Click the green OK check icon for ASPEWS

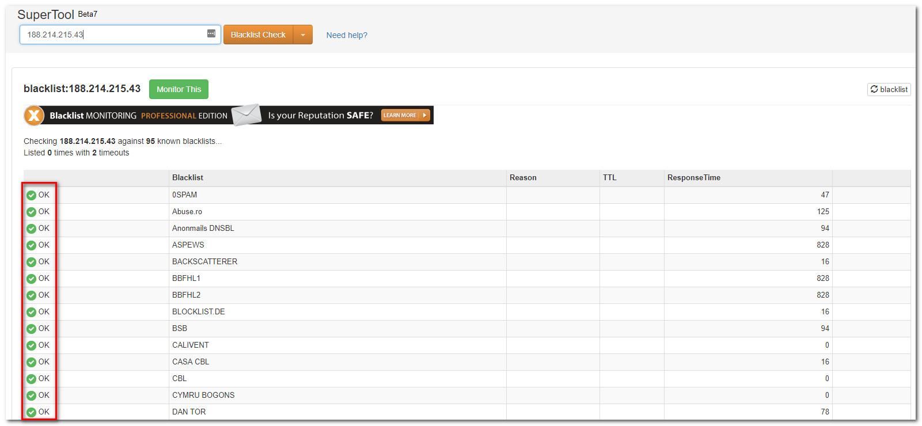(x=31, y=245)
